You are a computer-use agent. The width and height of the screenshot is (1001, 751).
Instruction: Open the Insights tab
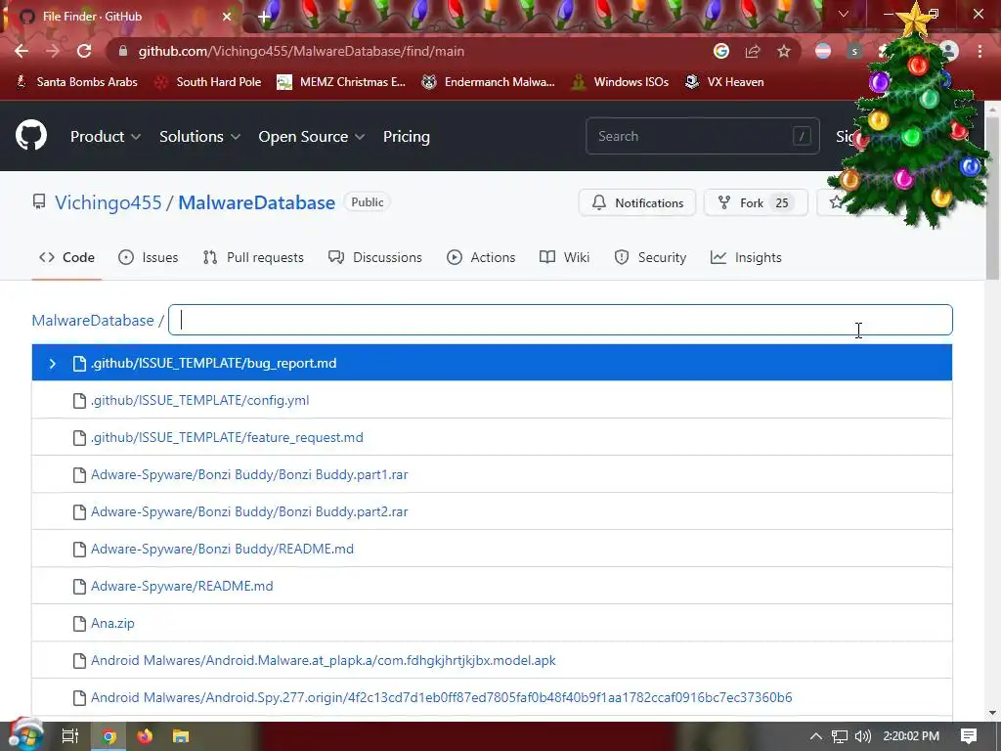click(746, 257)
